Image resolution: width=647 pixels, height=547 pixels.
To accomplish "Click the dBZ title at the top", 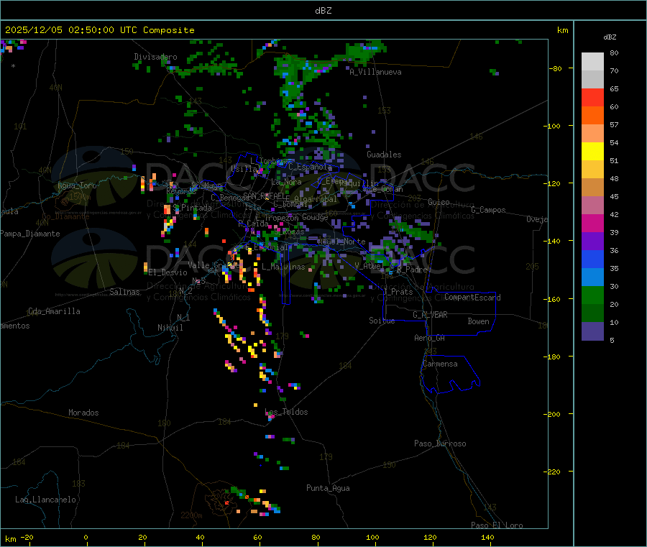I will pyautogui.click(x=323, y=11).
